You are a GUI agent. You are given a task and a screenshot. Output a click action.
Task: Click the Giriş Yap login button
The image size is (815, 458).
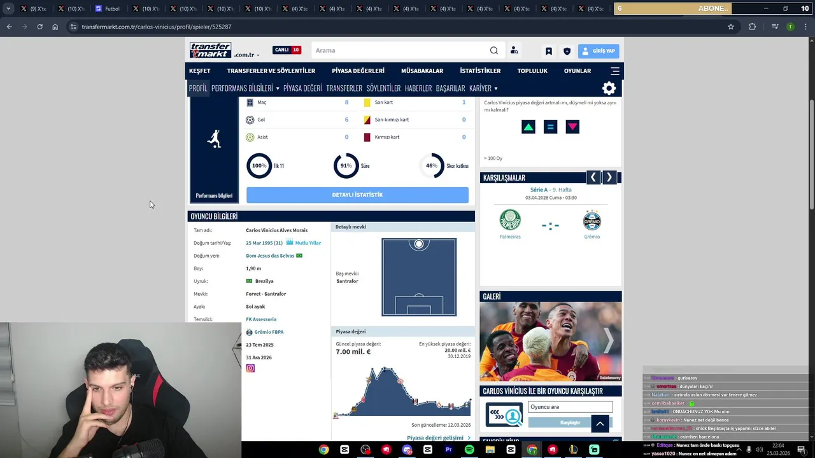pyautogui.click(x=599, y=51)
